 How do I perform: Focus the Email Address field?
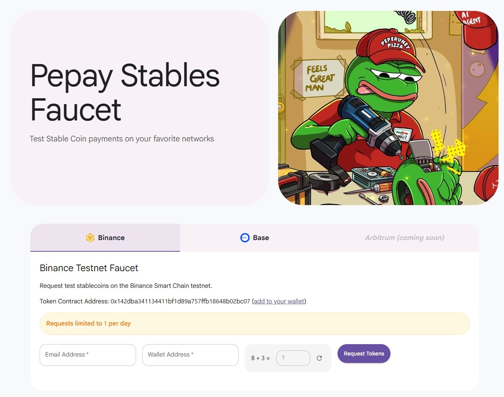[88, 355]
